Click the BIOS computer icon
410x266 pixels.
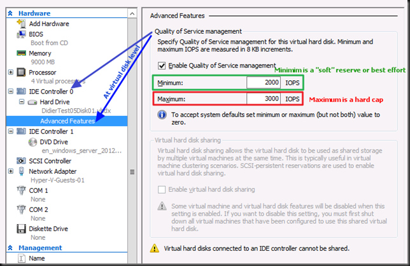pyautogui.click(x=21, y=34)
